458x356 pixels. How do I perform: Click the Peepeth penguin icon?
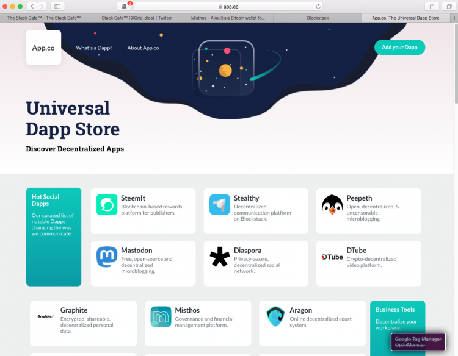(x=332, y=204)
